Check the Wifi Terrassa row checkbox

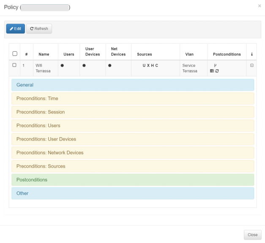(14, 65)
